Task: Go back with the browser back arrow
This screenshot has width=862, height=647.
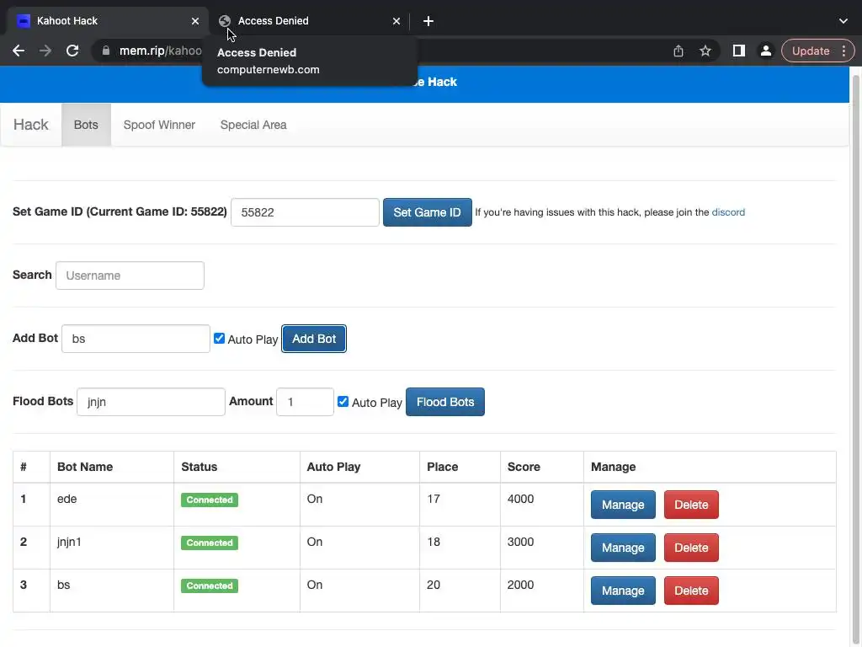Action: pos(19,51)
